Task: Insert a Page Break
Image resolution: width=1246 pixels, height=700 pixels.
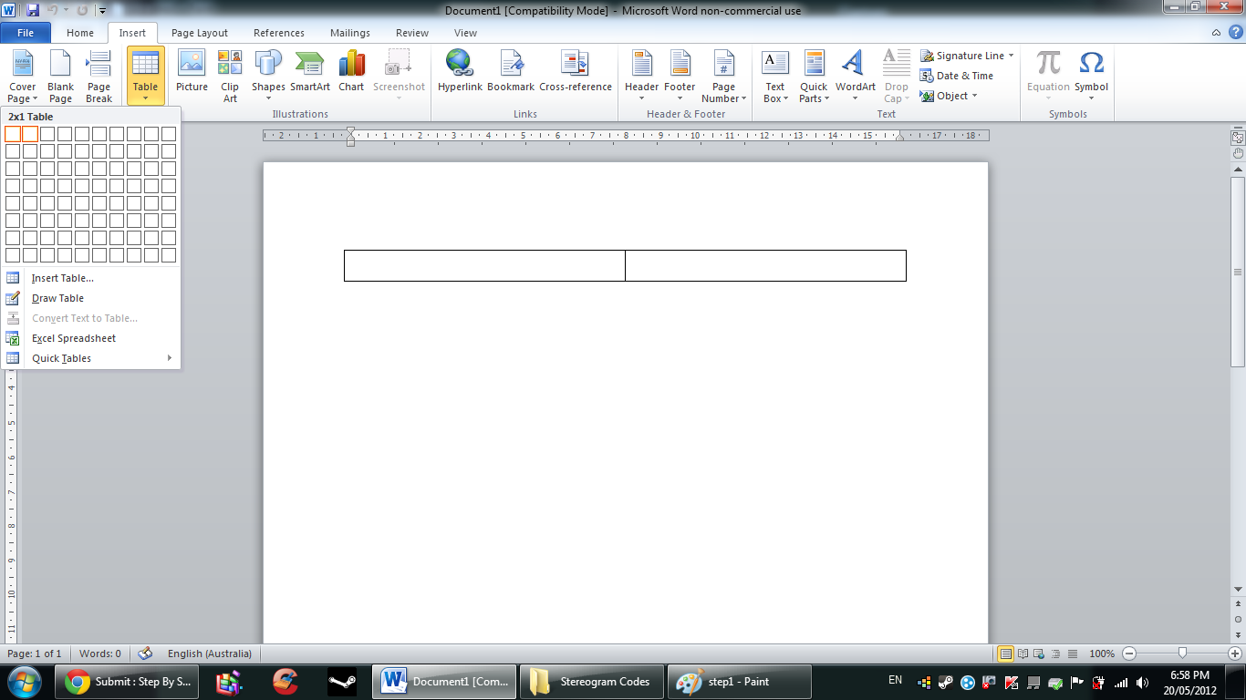Action: (97, 77)
